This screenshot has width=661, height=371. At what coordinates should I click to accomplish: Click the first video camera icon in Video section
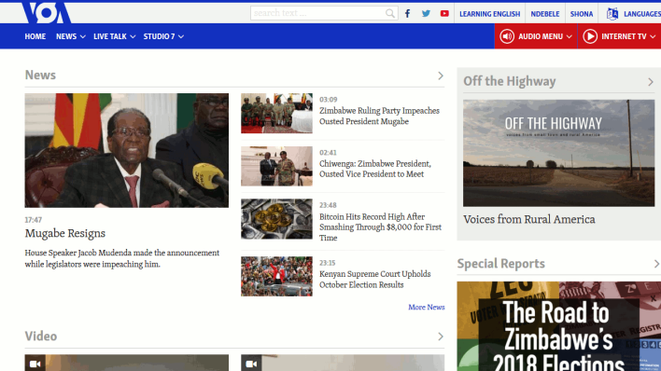pyautogui.click(x=35, y=364)
